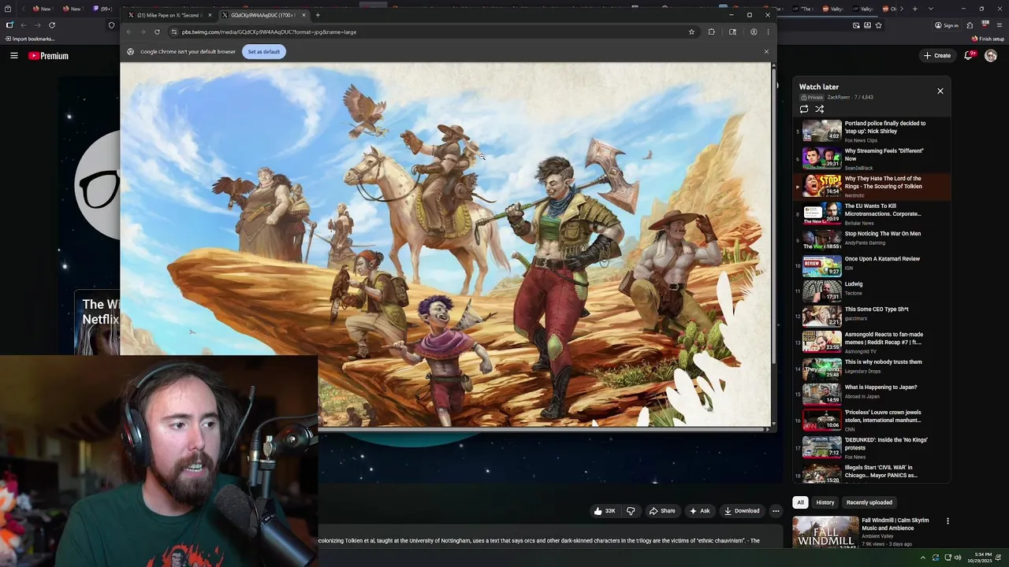Toggle shuffle in Watch later playlist
Image resolution: width=1009 pixels, height=567 pixels.
coord(820,109)
